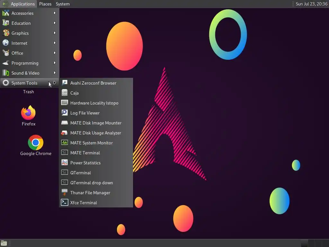Viewport: 329px width, 247px height.
Task: Expand the Internet submenu arrow
Action: pyautogui.click(x=55, y=43)
